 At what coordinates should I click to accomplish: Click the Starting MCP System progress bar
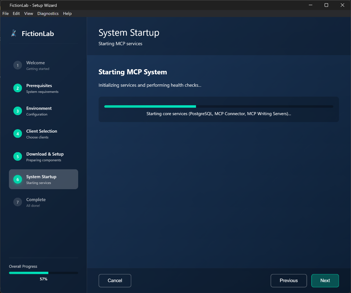click(219, 106)
